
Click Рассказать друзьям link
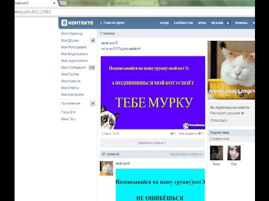click(225, 113)
